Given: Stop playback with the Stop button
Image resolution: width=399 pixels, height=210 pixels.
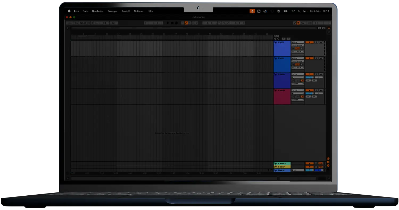Looking at the screenshot, I should tap(172, 23).
